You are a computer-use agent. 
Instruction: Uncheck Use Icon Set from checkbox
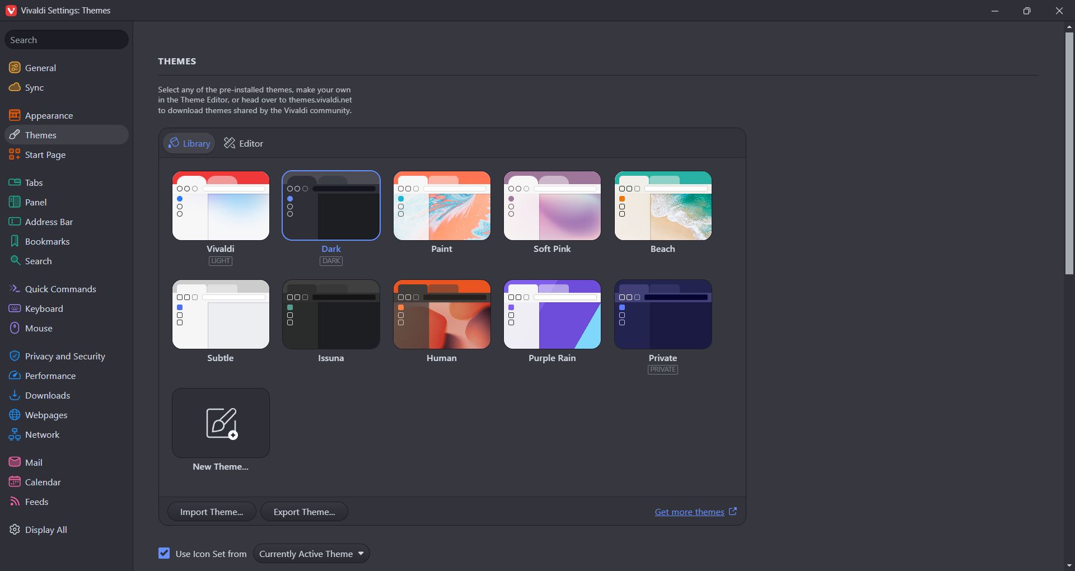[164, 554]
